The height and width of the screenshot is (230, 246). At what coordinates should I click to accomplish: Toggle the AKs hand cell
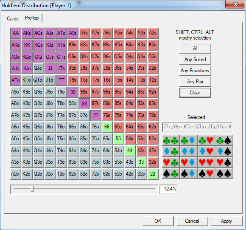click(x=27, y=33)
